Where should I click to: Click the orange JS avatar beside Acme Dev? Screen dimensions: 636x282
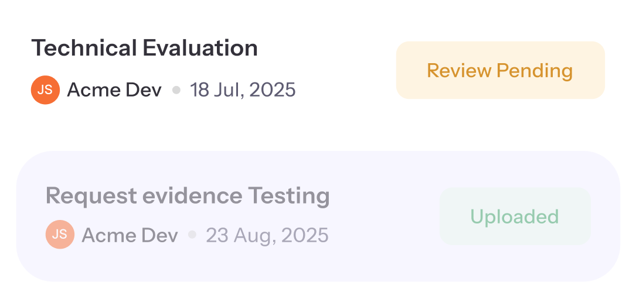[x=45, y=90]
